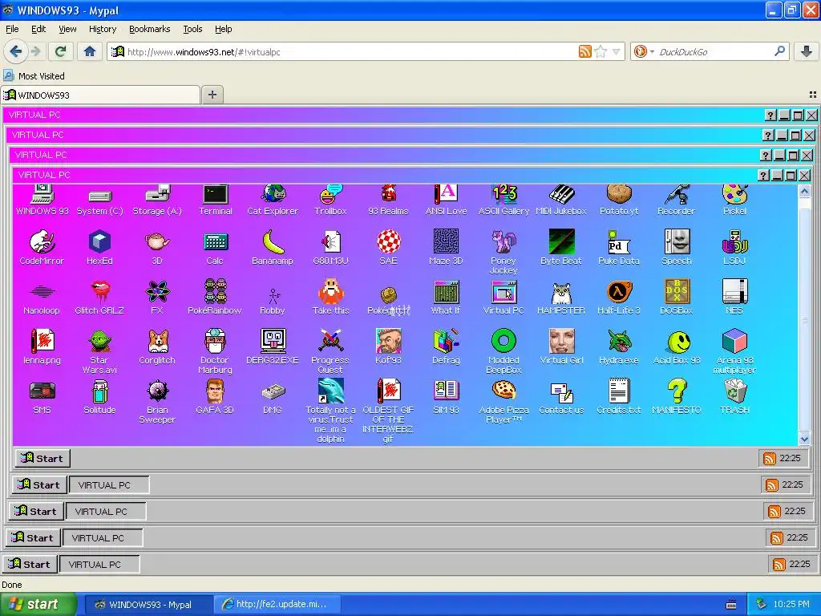
Task: Open the ANSI Love icon
Action: pos(446,201)
